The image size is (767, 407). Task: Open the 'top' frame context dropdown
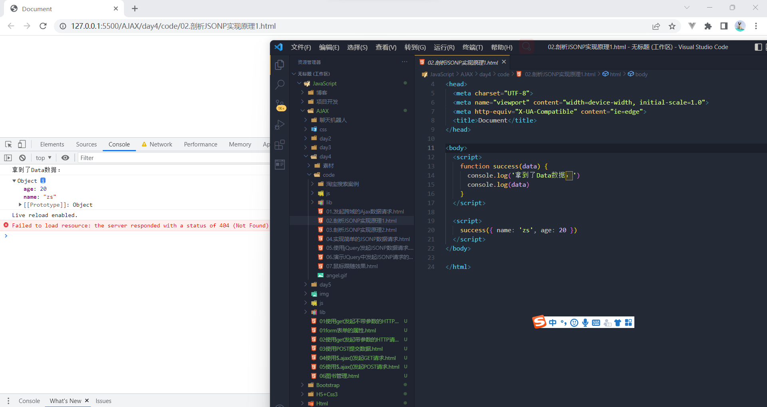[43, 158]
